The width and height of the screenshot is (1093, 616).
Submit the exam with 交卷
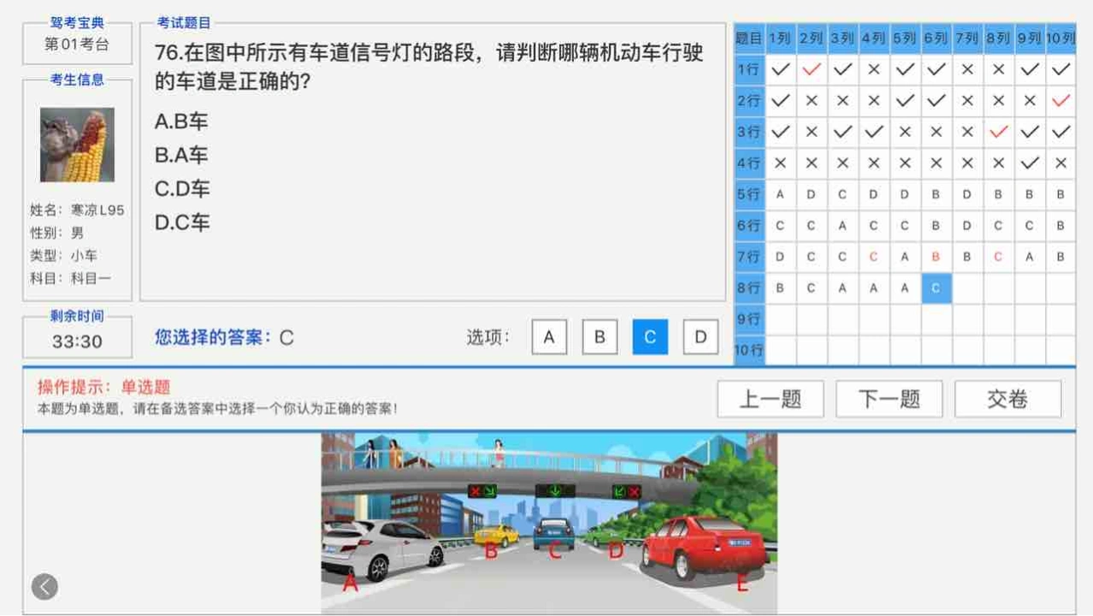[1007, 400]
